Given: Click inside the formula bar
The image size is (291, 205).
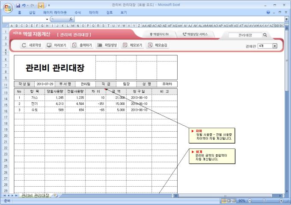Looking at the screenshot, I should click(179, 19).
